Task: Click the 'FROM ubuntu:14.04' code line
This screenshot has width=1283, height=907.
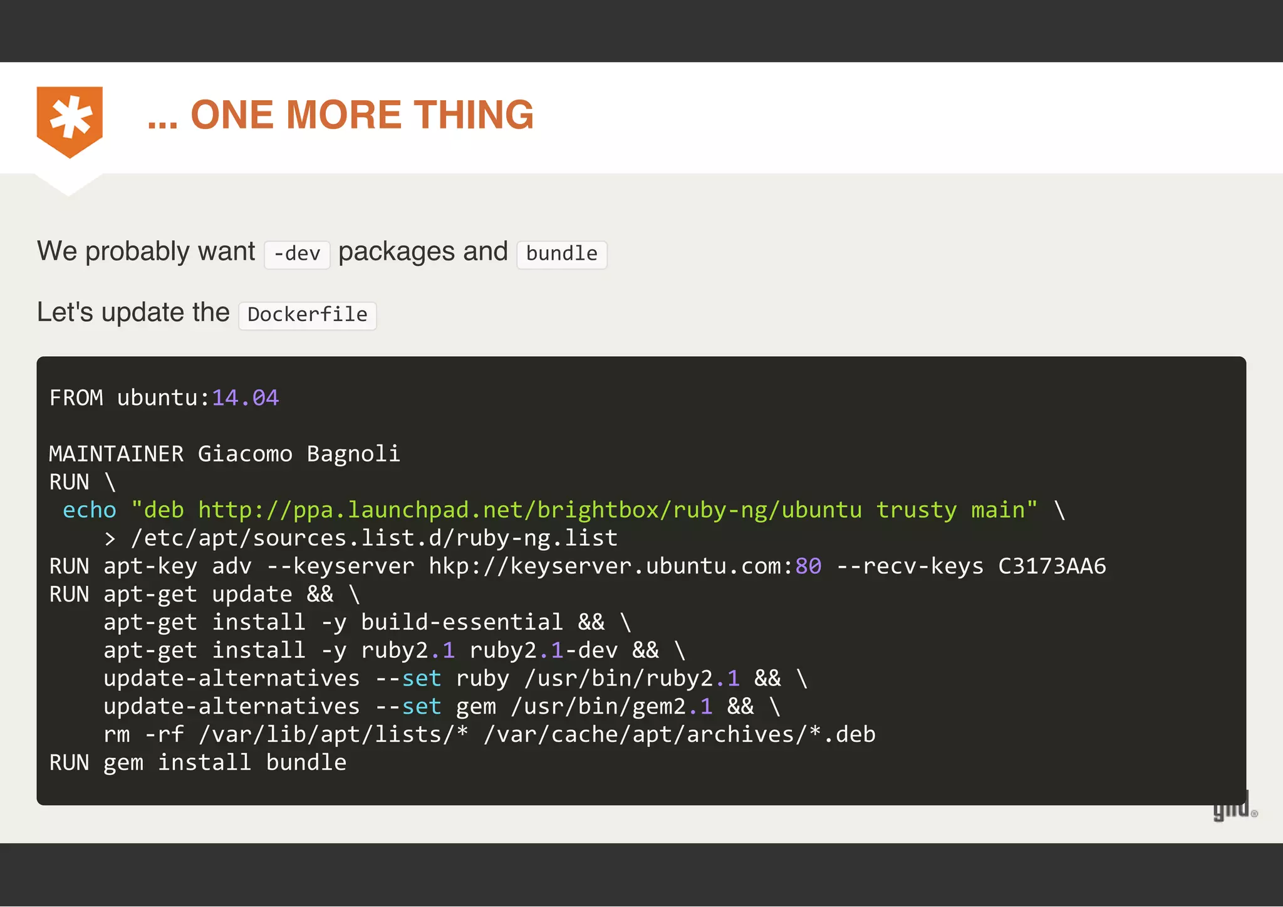Action: click(164, 398)
